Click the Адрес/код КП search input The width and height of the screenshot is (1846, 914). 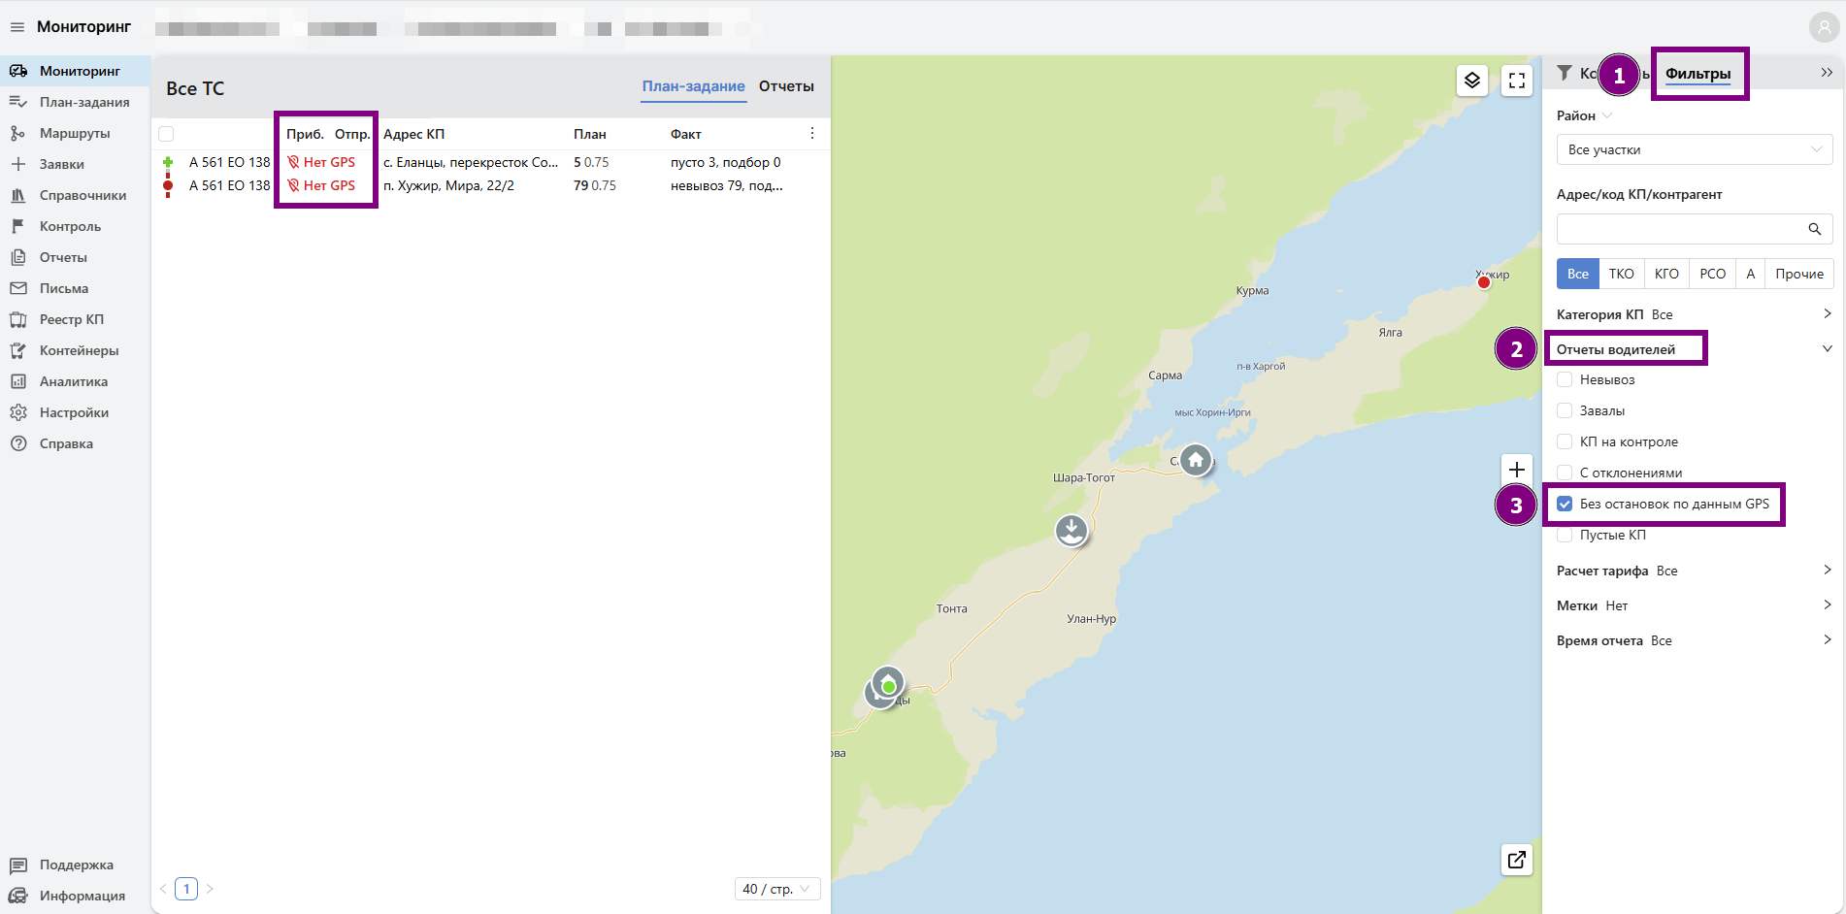pyautogui.click(x=1679, y=229)
